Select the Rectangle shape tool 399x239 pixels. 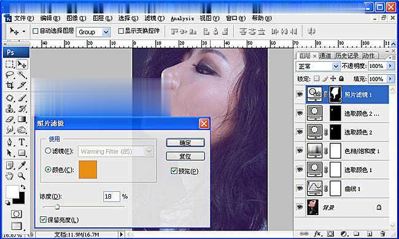click(22, 153)
